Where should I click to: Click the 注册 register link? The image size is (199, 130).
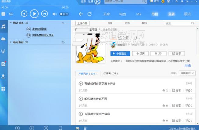pos(91,2)
